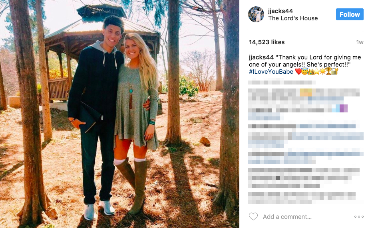Click the trophy emoji in the caption
The width and height of the screenshot is (372, 228).
tap(328, 71)
